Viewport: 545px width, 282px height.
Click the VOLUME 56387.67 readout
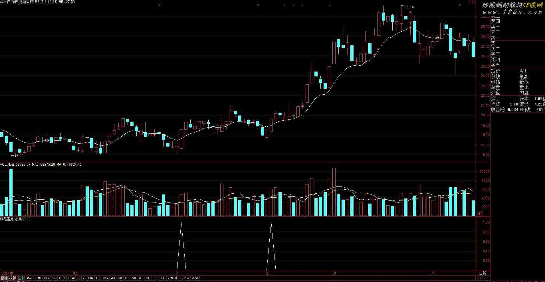coord(15,165)
